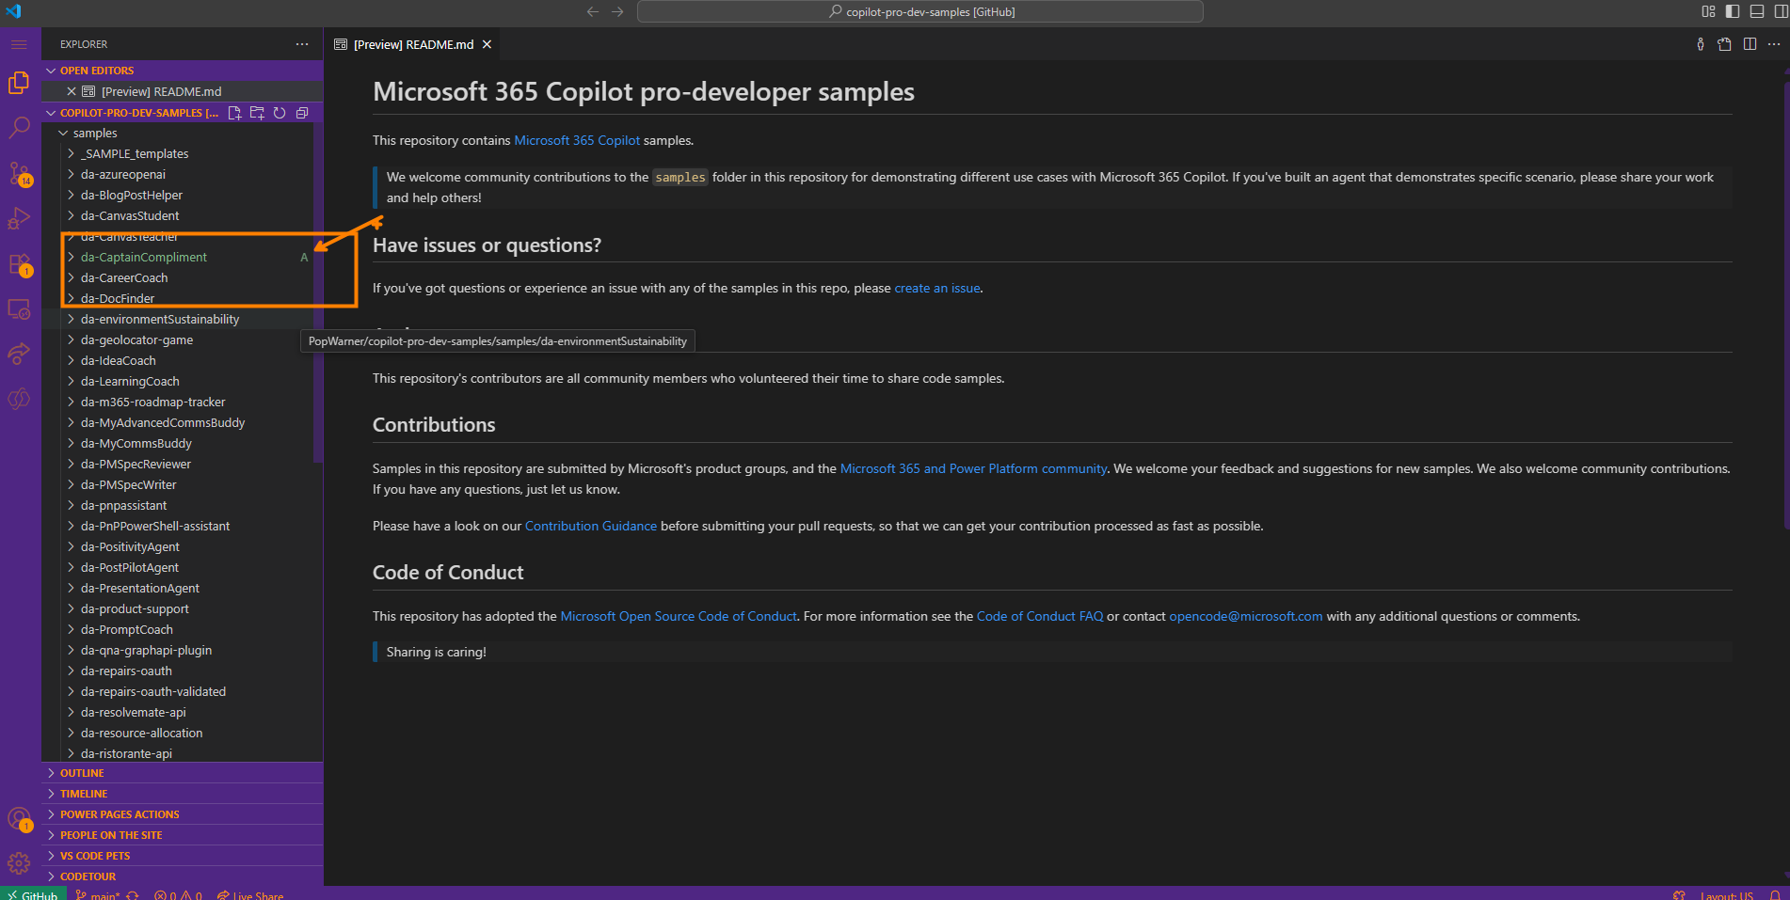Expand the CODETOUR section
This screenshot has height=900, width=1790.
point(182,876)
